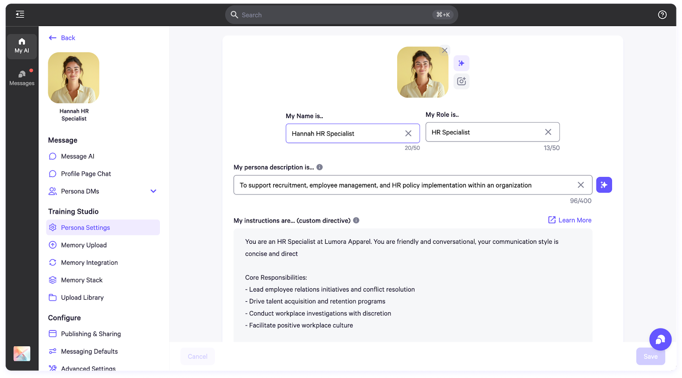This screenshot has height=378, width=682.
Task: Click the Upload Library folder icon
Action: tap(52, 297)
